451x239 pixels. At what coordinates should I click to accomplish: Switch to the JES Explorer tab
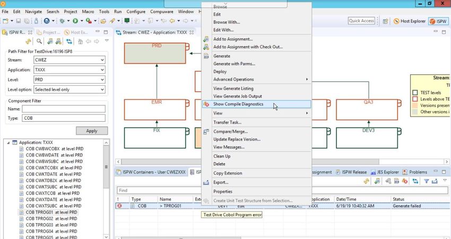click(385, 172)
